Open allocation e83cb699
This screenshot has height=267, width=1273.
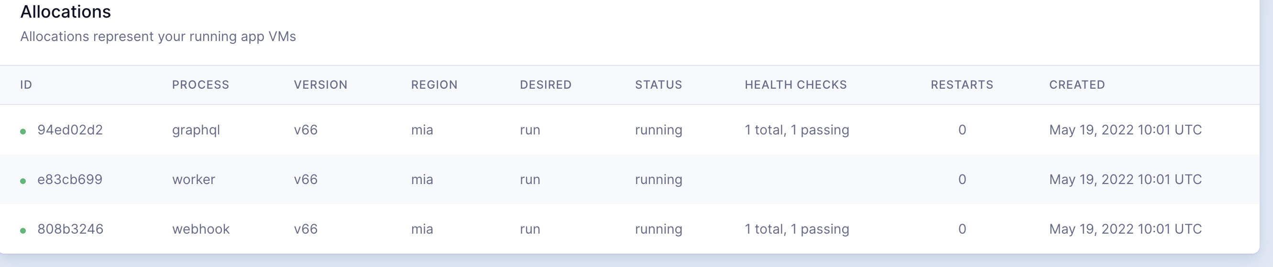pyautogui.click(x=70, y=179)
